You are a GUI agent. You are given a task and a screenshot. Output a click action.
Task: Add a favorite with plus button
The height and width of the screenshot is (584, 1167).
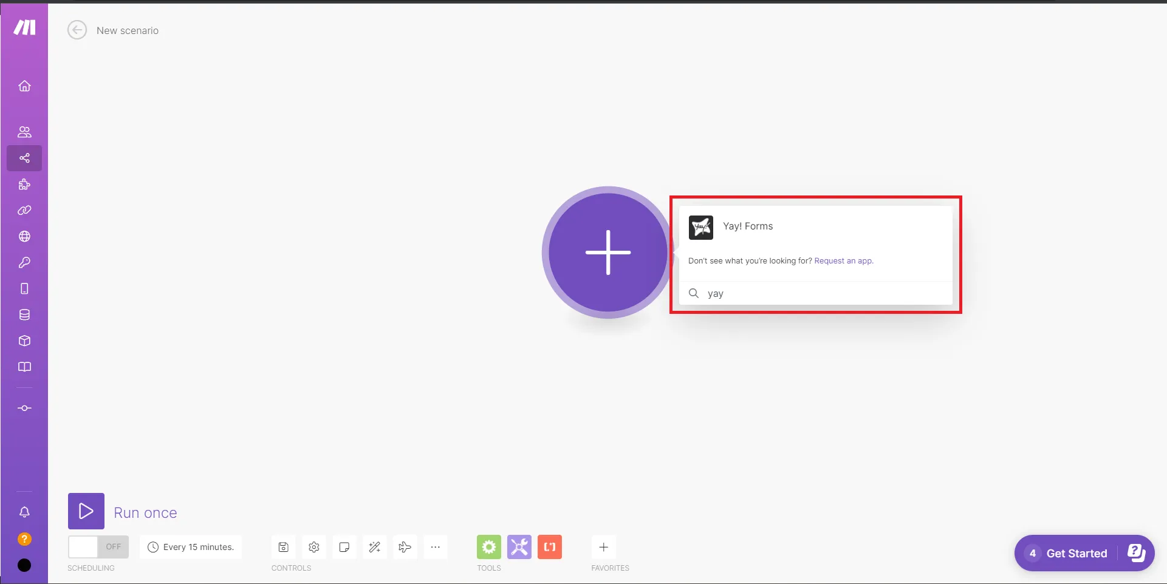603,547
